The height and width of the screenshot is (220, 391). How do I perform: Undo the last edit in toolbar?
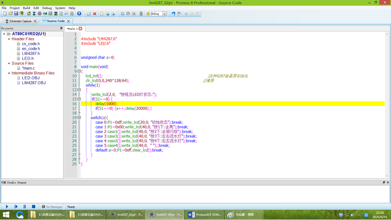coord(173,14)
